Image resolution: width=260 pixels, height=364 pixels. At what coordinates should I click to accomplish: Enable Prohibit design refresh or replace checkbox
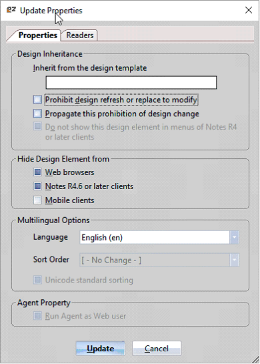pos(37,100)
